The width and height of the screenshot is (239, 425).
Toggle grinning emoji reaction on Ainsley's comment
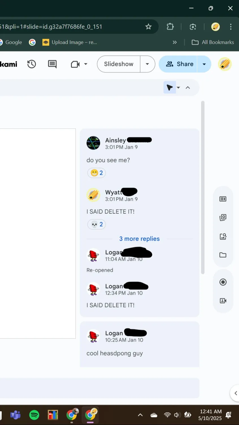97,173
